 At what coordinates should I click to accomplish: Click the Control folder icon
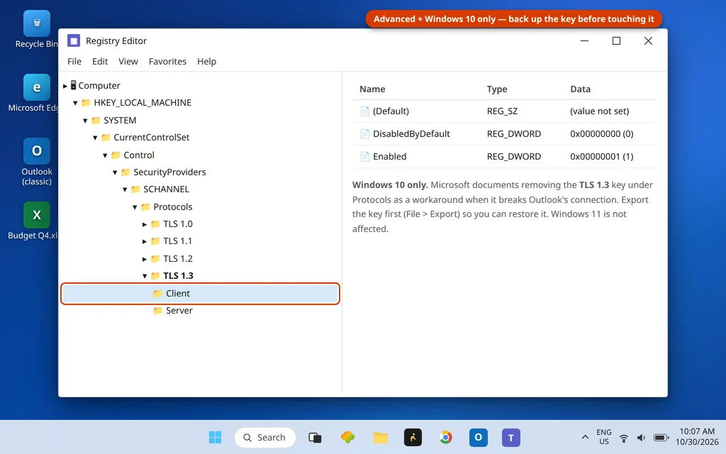click(x=116, y=155)
